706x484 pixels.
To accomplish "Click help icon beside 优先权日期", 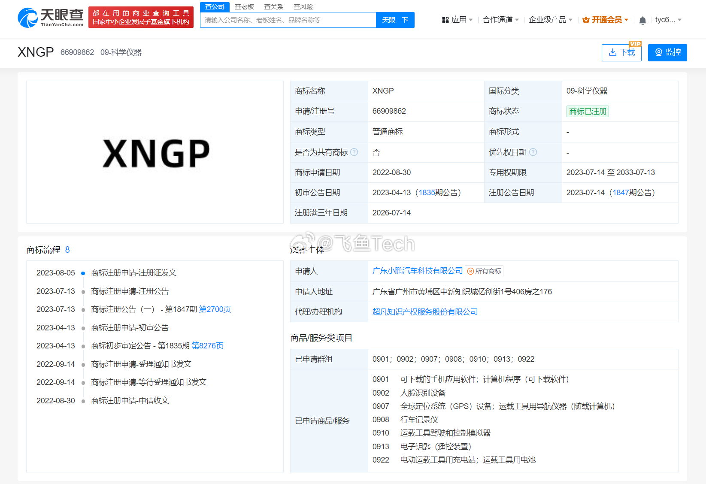I will [x=533, y=152].
